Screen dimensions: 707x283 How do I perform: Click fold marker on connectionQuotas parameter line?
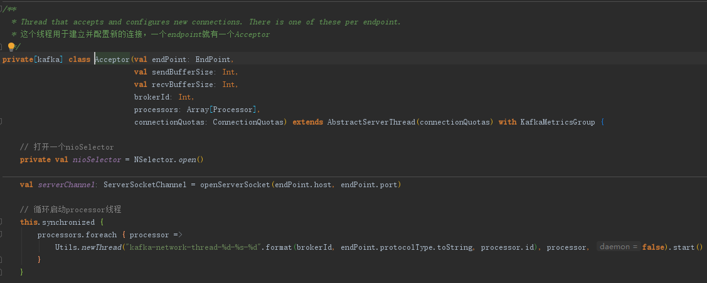(2, 122)
